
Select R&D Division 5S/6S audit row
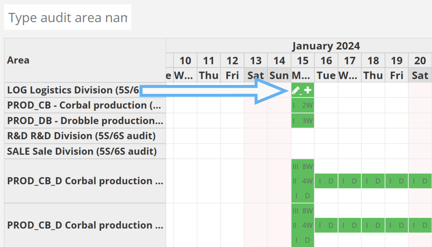coord(81,136)
